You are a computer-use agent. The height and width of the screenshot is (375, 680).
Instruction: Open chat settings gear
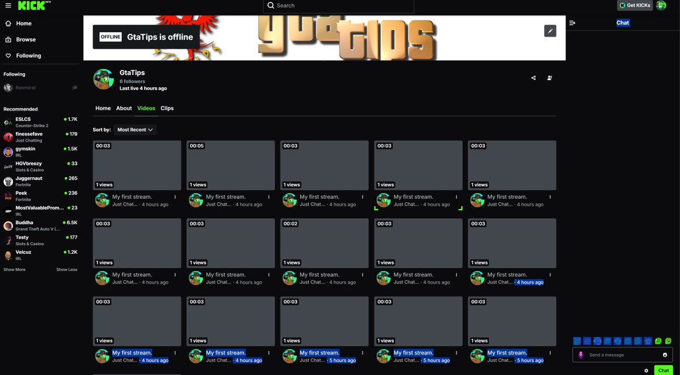tap(646, 370)
